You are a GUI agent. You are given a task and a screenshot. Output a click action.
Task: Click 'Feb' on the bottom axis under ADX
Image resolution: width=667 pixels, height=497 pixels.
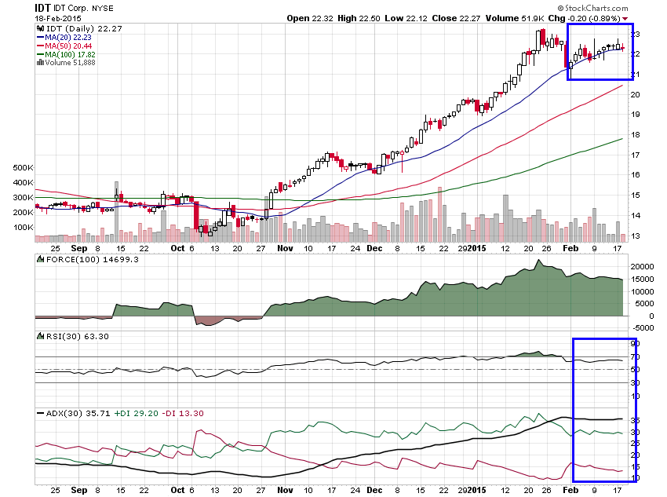point(570,490)
